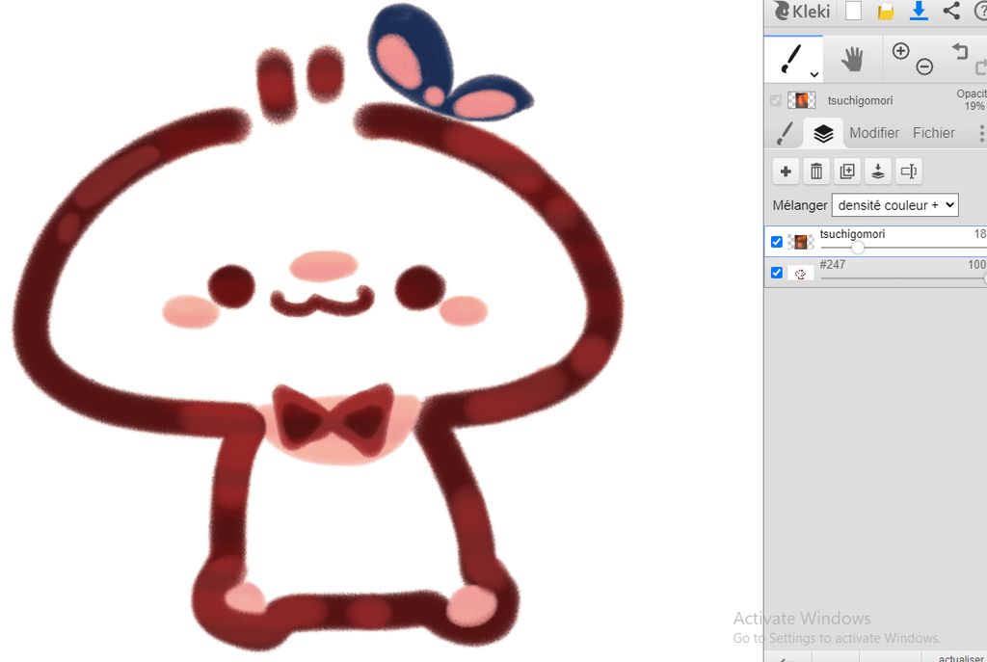The width and height of the screenshot is (987, 662).
Task: Switch to the layers tab
Action: [x=823, y=133]
